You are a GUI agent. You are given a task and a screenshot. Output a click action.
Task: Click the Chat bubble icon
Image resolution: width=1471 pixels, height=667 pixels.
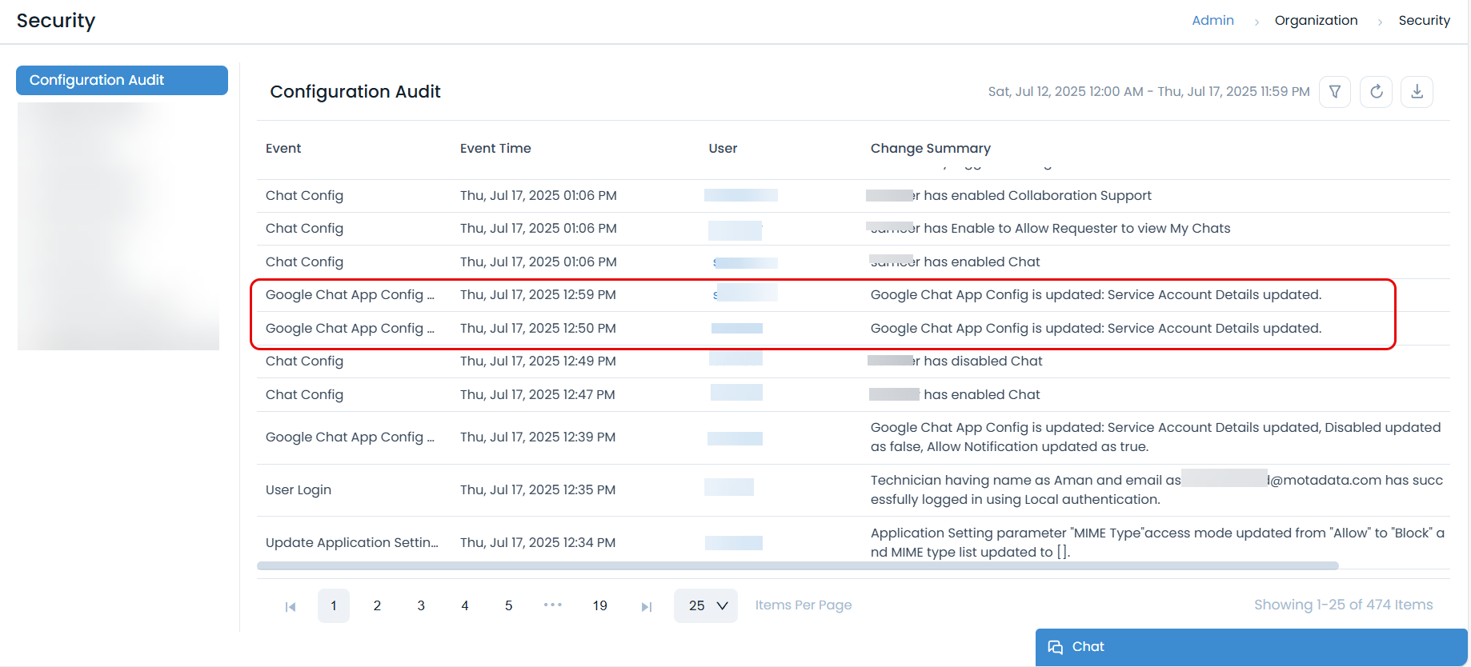[x=1056, y=647]
